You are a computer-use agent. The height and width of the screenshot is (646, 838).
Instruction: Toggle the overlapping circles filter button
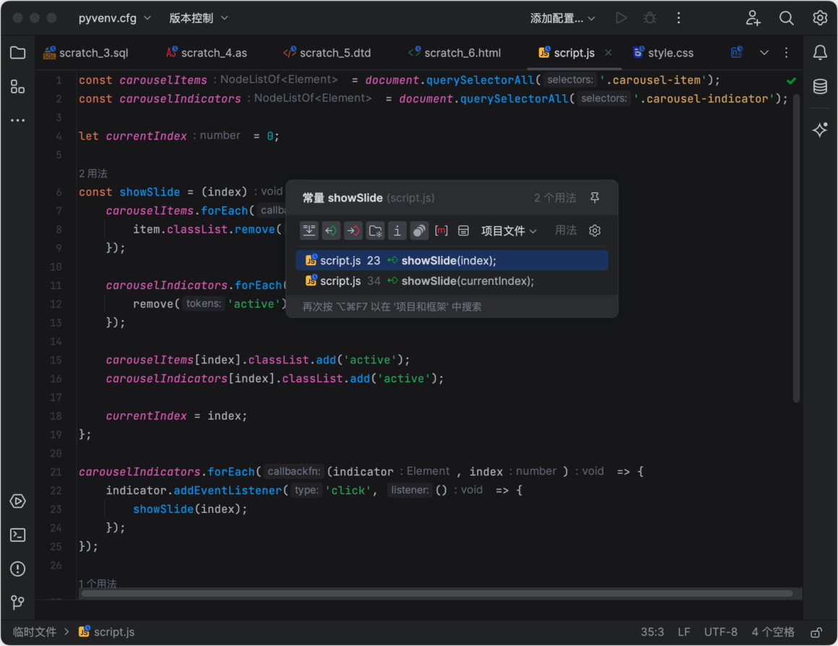click(x=419, y=231)
